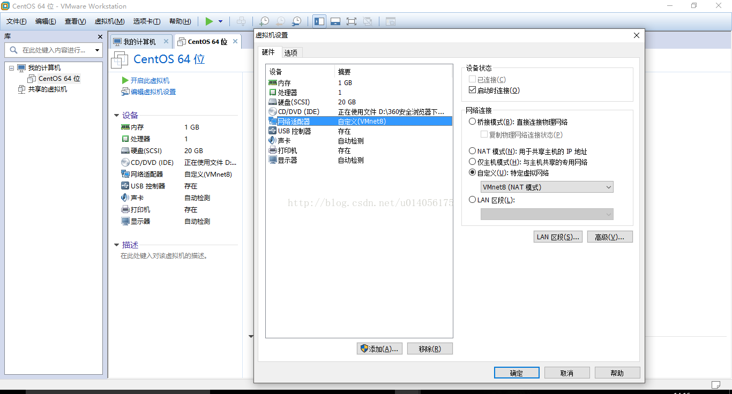
Task: Switch to the 选项 tab in settings dialog
Action: click(291, 52)
